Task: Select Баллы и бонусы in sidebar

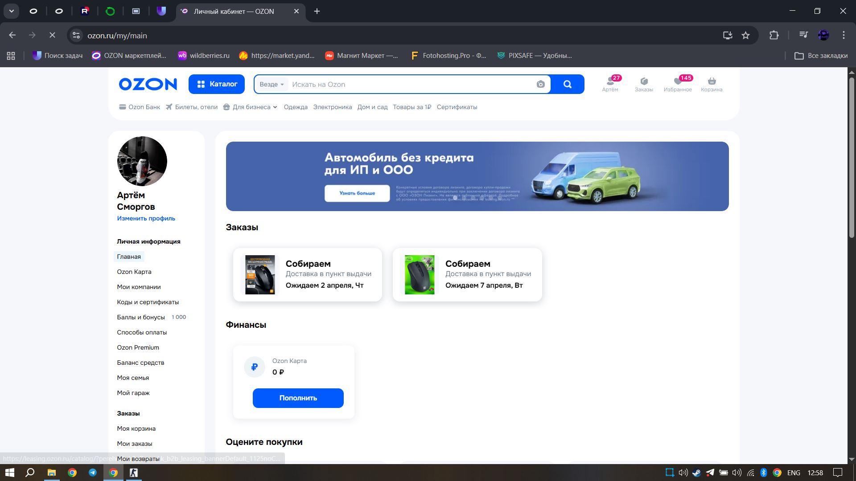Action: tap(141, 318)
